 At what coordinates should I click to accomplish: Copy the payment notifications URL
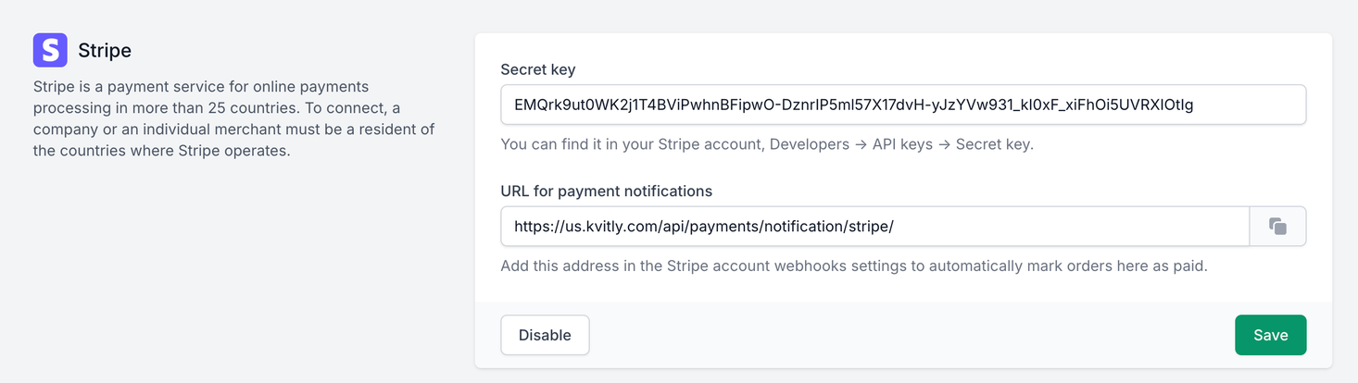pyautogui.click(x=1277, y=226)
